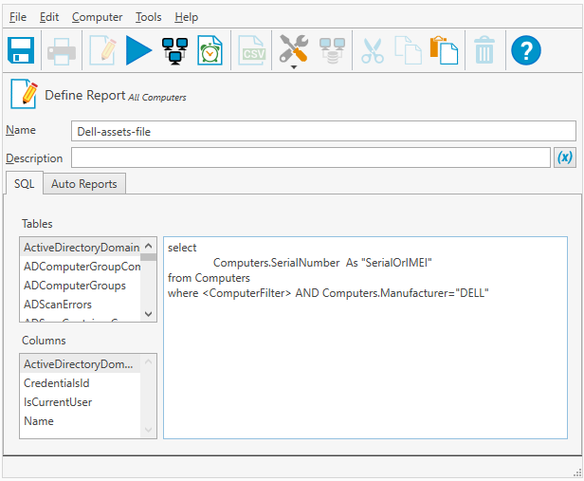Screen dimensions: 584x481
Task: Open the File menu
Action: coord(18,17)
